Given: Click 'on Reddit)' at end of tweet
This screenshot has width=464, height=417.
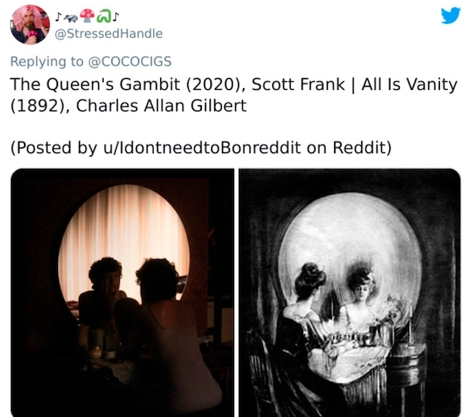Looking at the screenshot, I should click(350, 148).
